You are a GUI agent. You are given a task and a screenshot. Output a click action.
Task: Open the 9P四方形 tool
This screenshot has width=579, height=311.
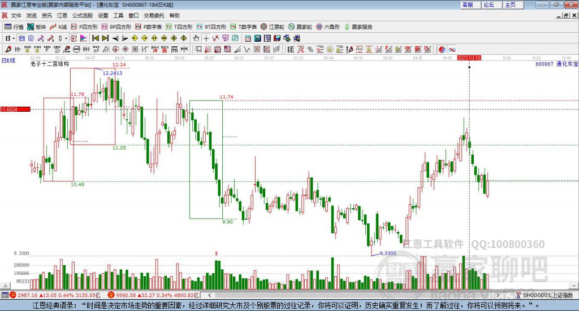pos(116,27)
